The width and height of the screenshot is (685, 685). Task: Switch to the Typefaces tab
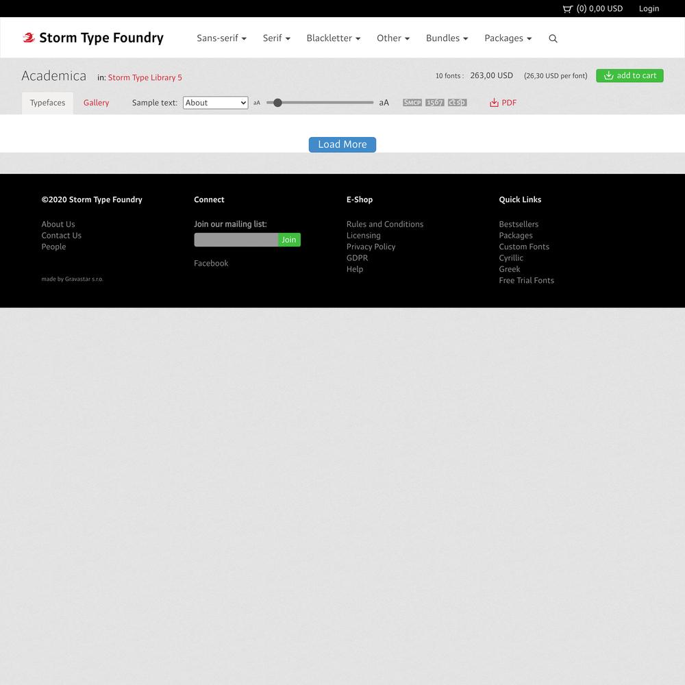point(48,103)
